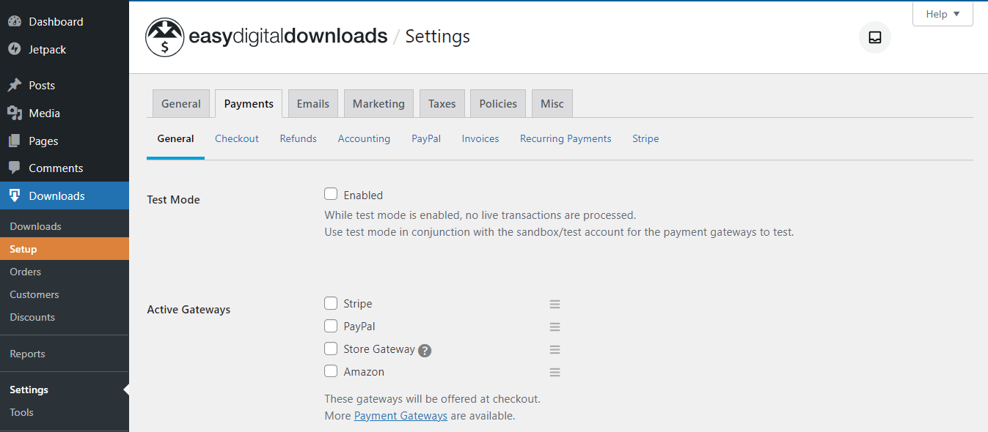Click the Store Gateway help question icon
The image size is (988, 432).
click(425, 351)
